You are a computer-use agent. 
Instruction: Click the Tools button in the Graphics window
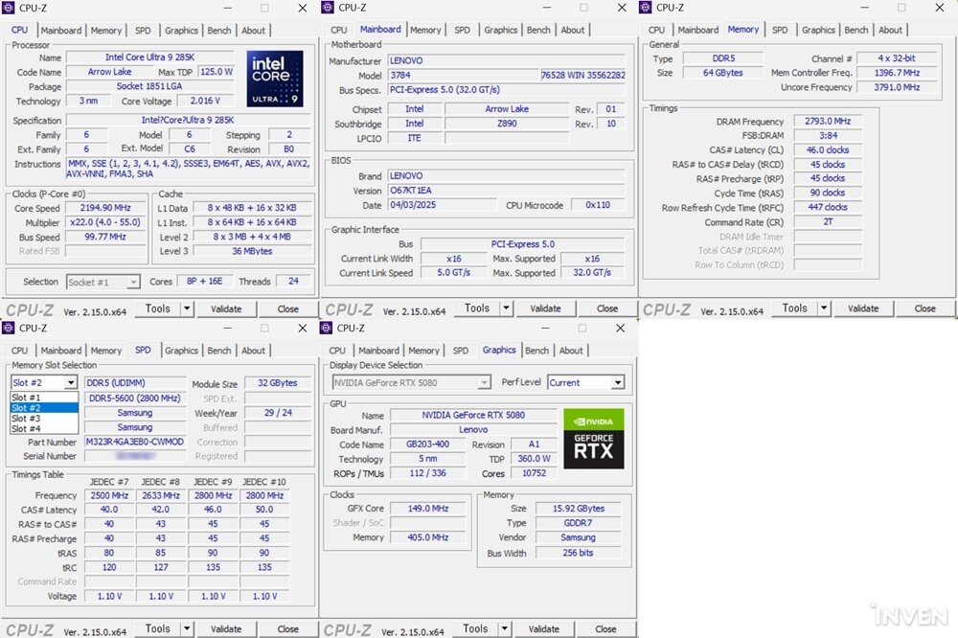pyautogui.click(x=475, y=628)
